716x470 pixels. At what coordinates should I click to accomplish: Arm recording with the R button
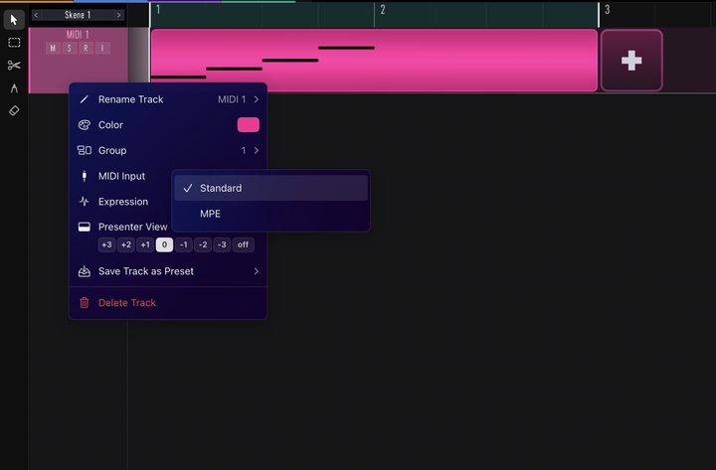pyautogui.click(x=86, y=49)
